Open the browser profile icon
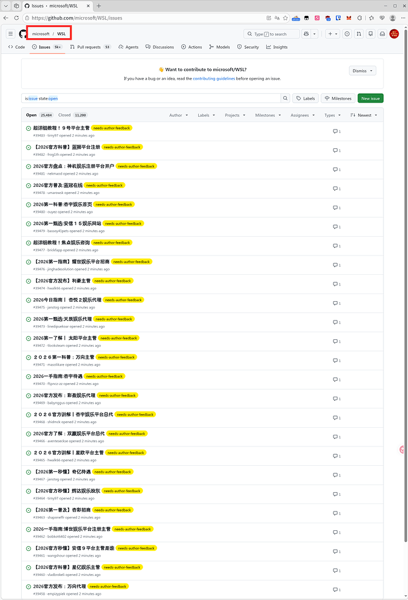Screen dimensions: 408x600 393,18
